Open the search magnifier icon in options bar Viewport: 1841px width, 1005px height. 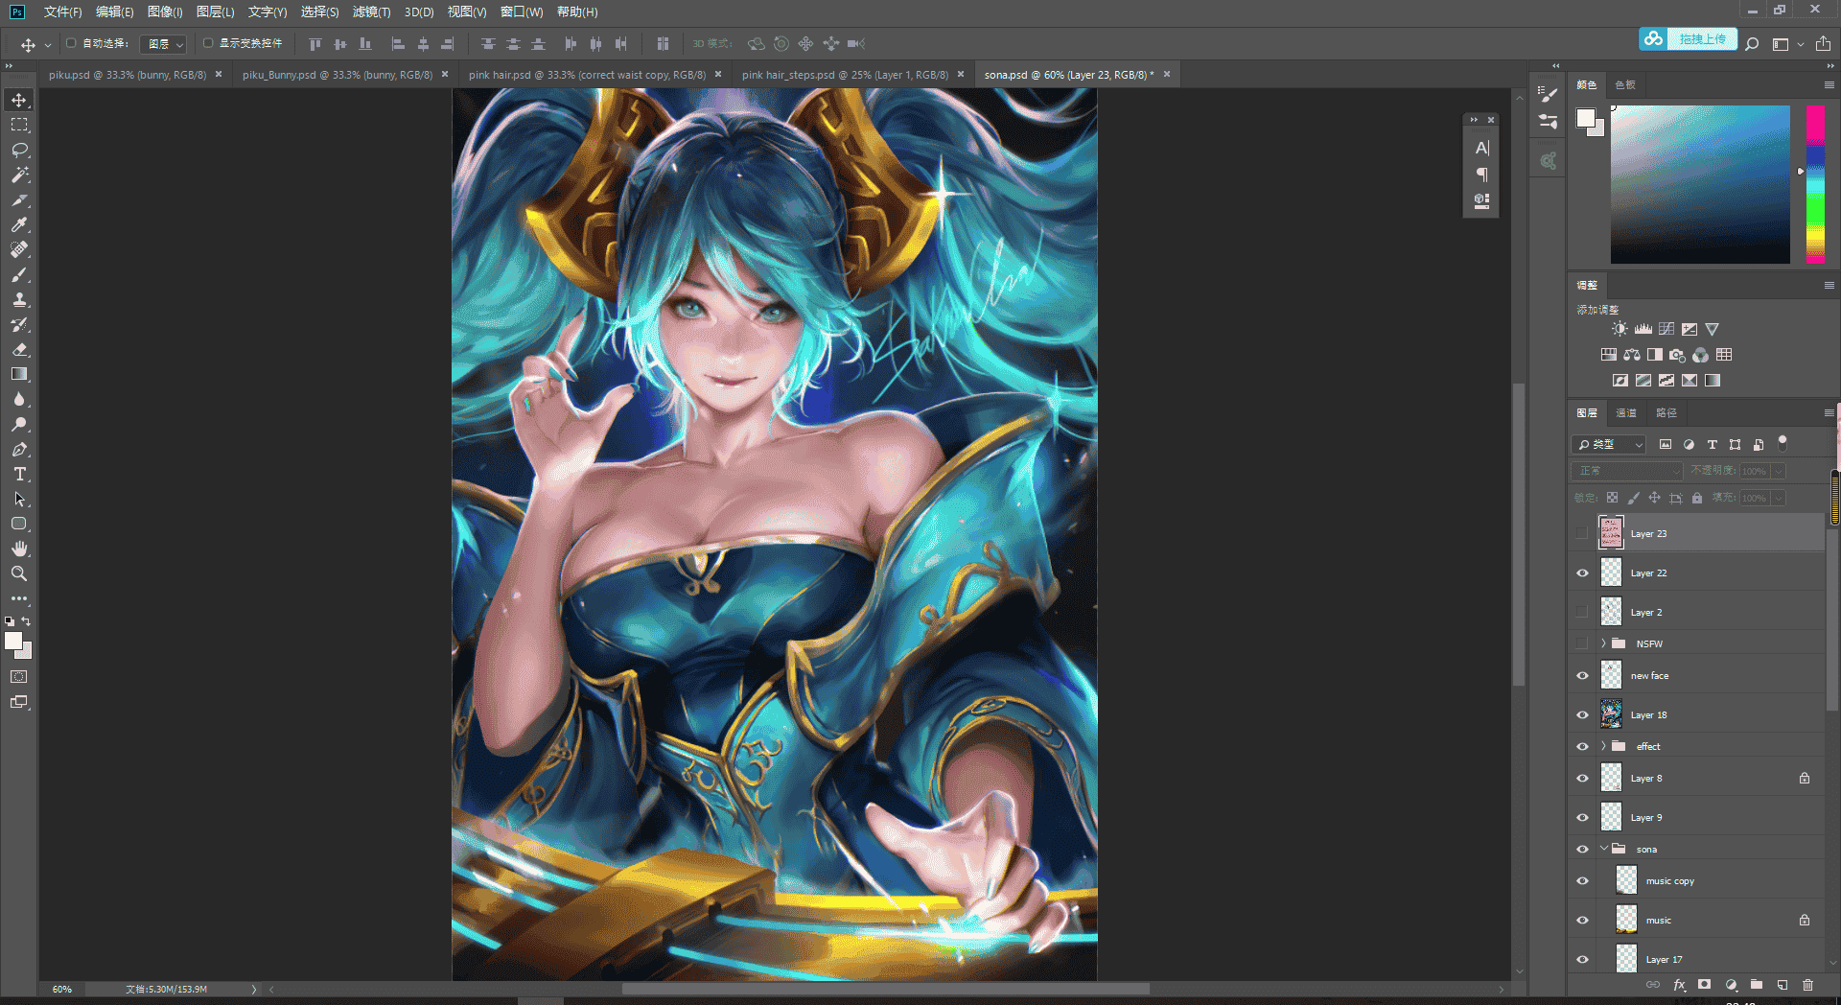[1752, 43]
